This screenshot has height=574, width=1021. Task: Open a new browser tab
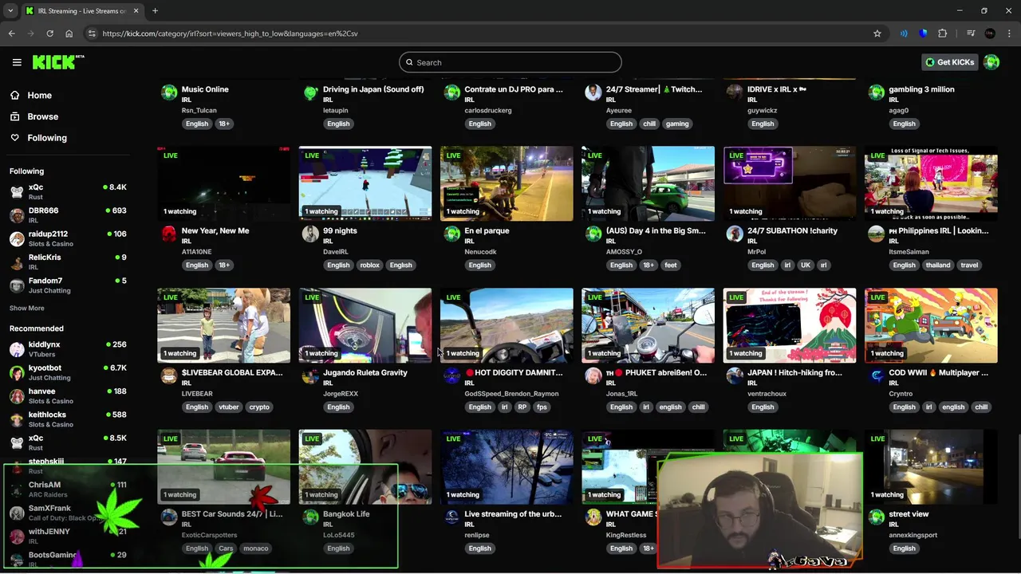pyautogui.click(x=155, y=11)
